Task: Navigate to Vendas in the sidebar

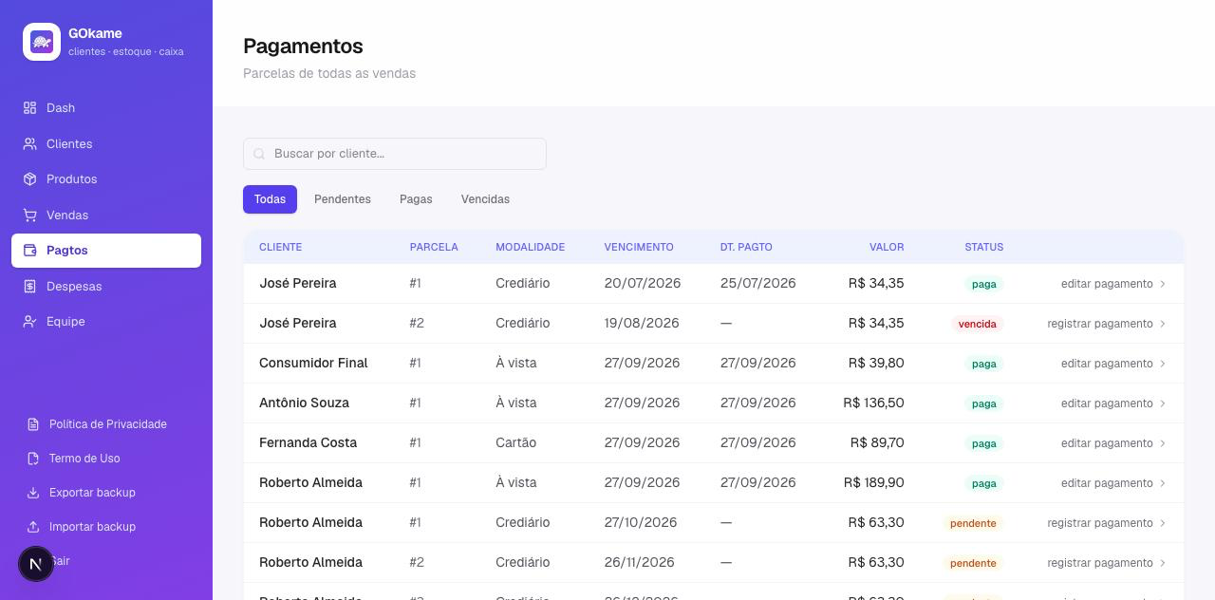Action: (x=106, y=216)
